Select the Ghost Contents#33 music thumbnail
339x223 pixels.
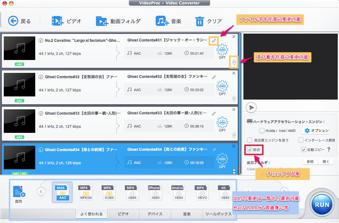19,121
